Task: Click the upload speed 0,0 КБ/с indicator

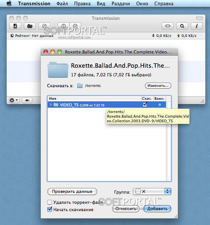Action: click(x=187, y=36)
